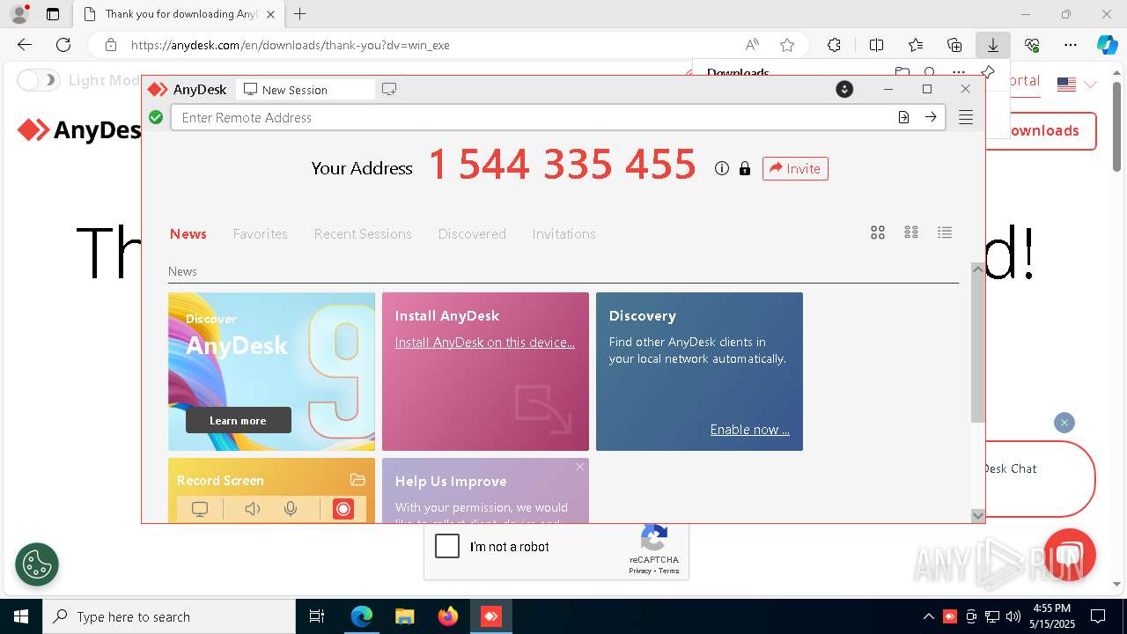Open the Recent Sessions tab
This screenshot has height=634, width=1127.
[363, 233]
